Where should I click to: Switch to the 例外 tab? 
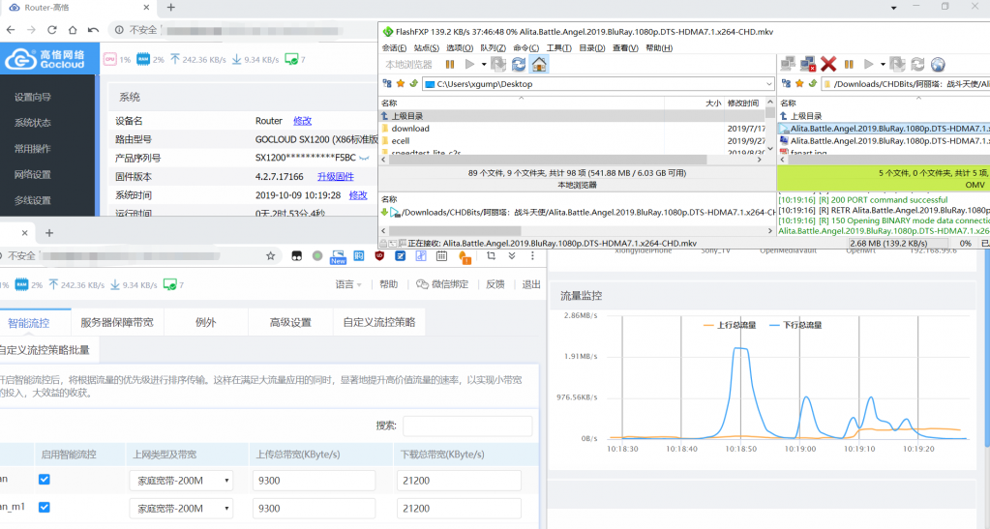point(206,322)
